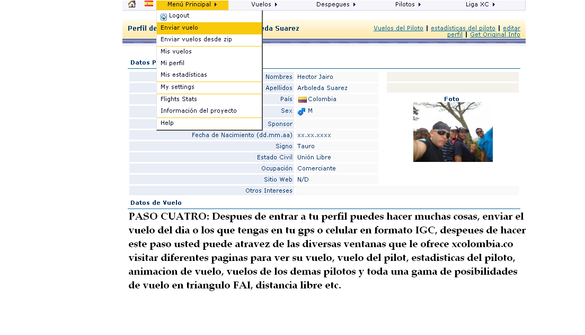Open the Menú Principal dropdown
The height and width of the screenshot is (335, 585).
pos(192,4)
